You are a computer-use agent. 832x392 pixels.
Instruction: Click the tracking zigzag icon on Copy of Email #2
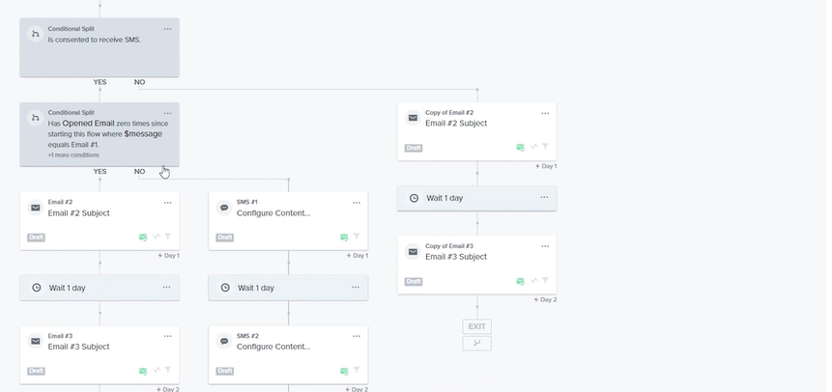pyautogui.click(x=532, y=147)
